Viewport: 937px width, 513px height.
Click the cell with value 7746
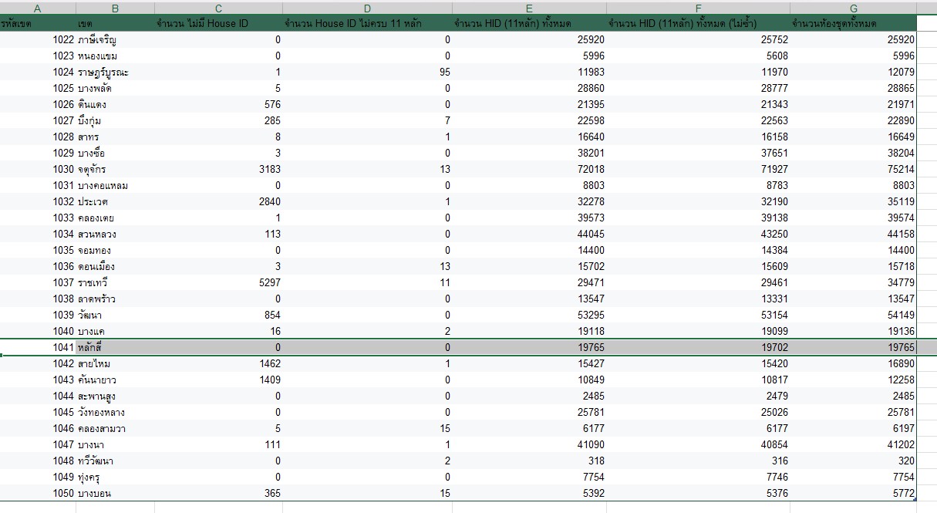[698, 477]
